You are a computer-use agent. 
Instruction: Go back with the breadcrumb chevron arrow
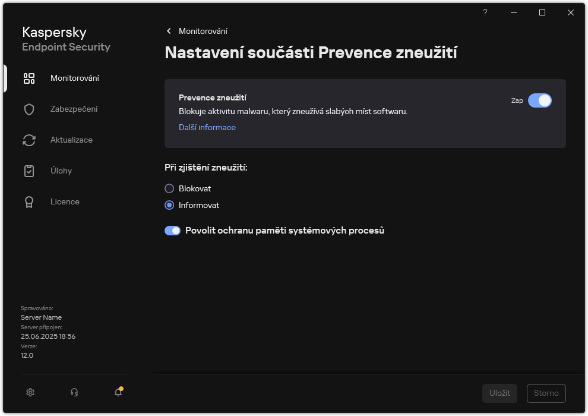pos(169,30)
